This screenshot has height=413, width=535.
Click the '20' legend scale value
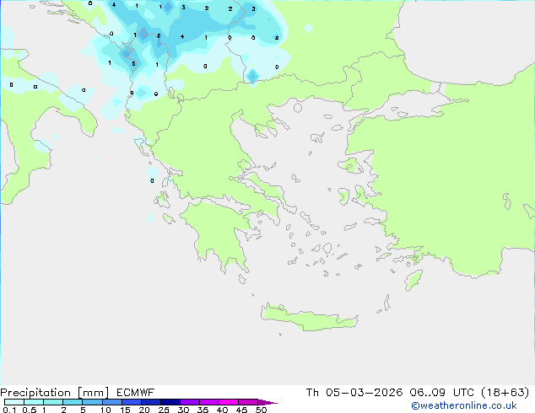click(144, 410)
